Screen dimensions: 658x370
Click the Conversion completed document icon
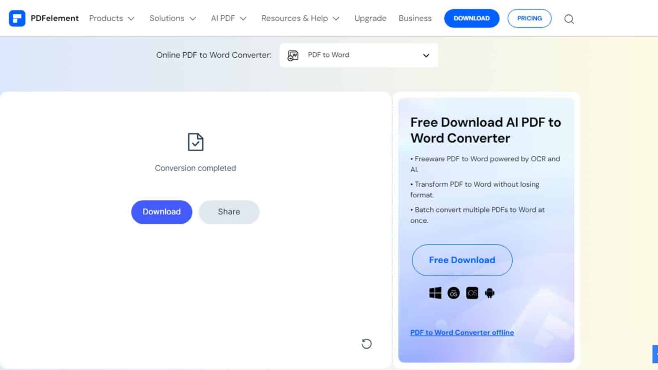[195, 142]
